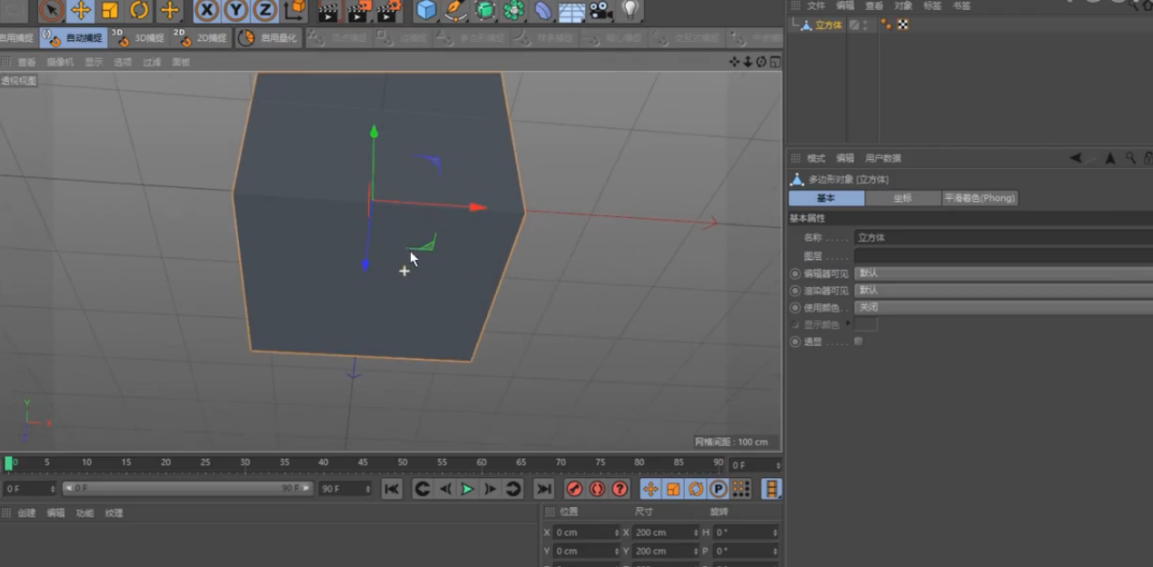Switch to 平滑着色(Phong) tab
This screenshot has width=1153, height=567.
979,198
